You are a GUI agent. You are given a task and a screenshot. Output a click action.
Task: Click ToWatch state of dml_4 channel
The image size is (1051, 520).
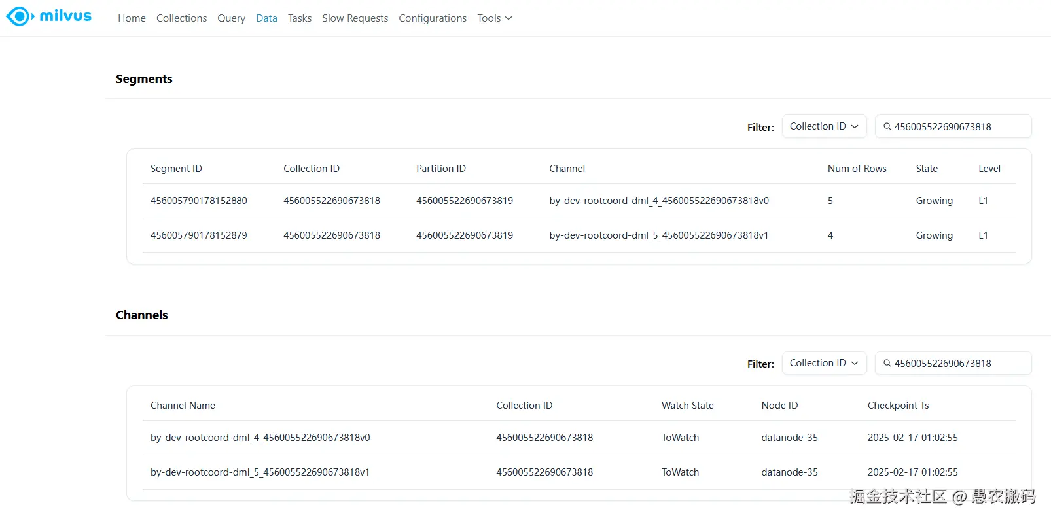(680, 438)
